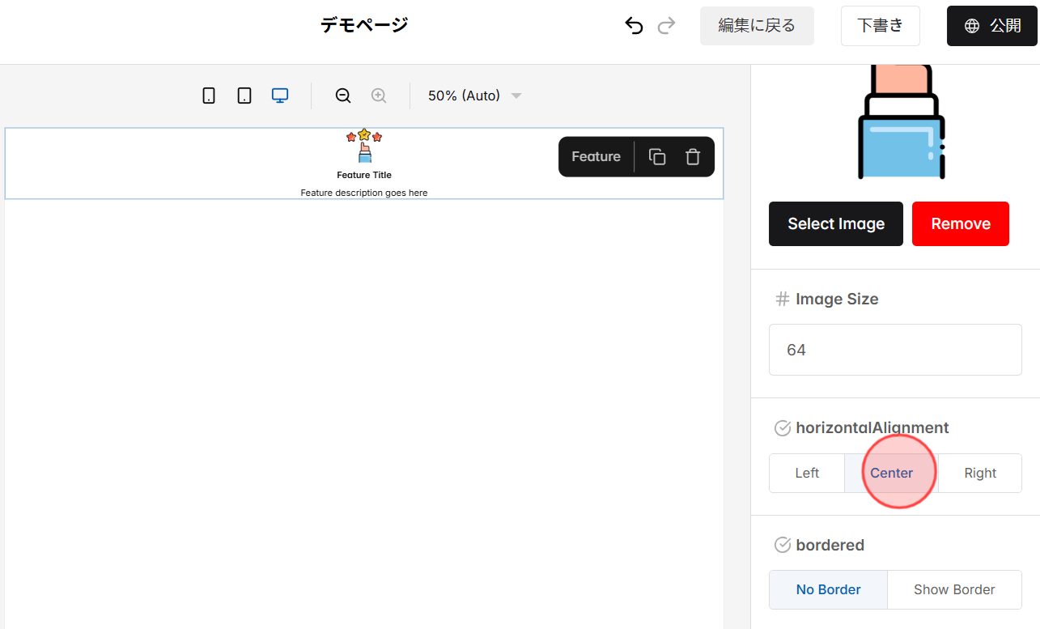Zoom in on the page preview

[379, 95]
